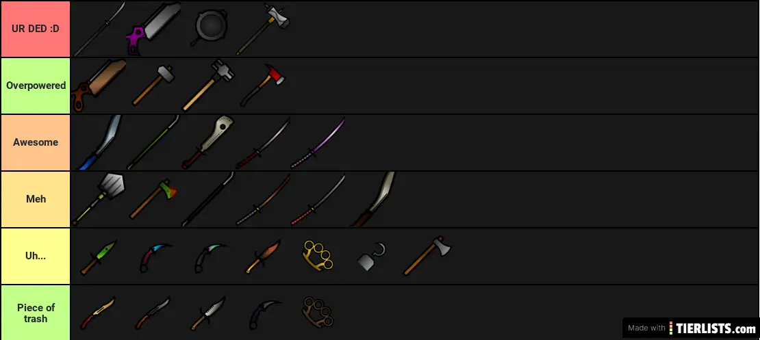Viewport: 760px width, 340px height.
Task: Select the green Overpowered tier label
Action: (36, 86)
